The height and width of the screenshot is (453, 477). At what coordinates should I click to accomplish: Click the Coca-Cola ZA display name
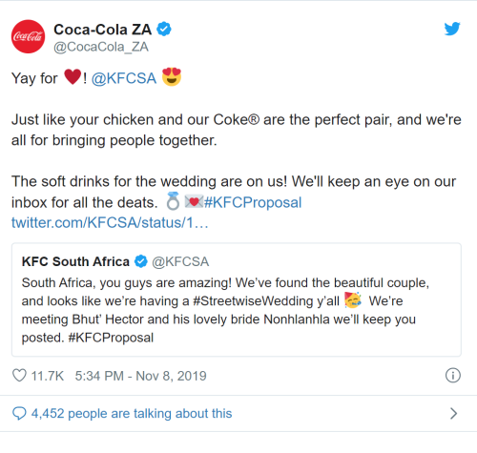103,30
